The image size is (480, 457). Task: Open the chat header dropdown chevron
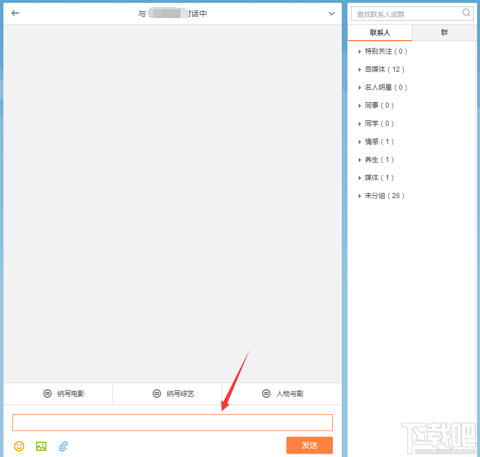[331, 13]
